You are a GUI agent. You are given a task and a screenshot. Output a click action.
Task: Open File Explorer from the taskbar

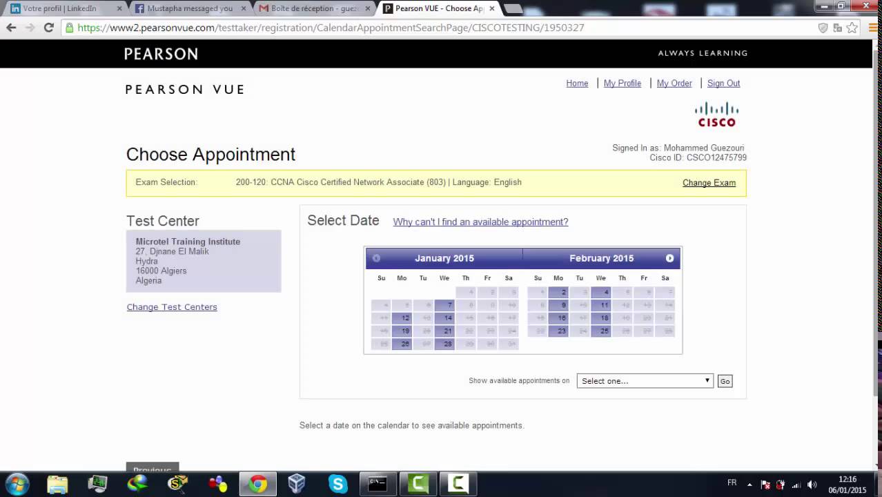(58, 484)
